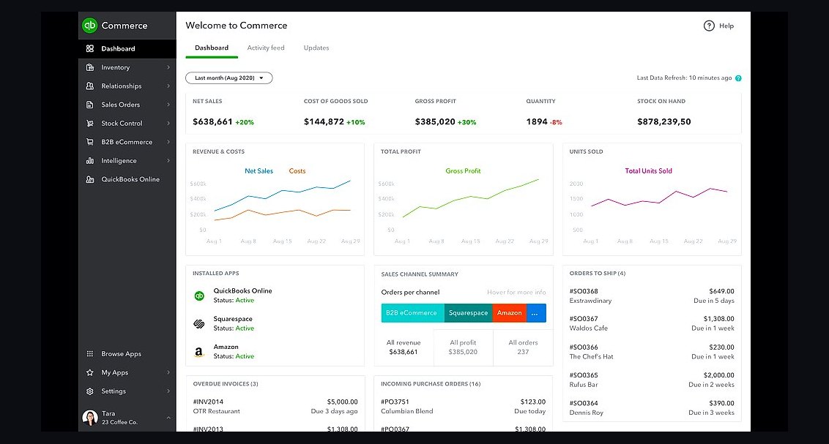This screenshot has height=444, width=829.
Task: Open the Dashboard sidebar icon
Action: [x=90, y=48]
